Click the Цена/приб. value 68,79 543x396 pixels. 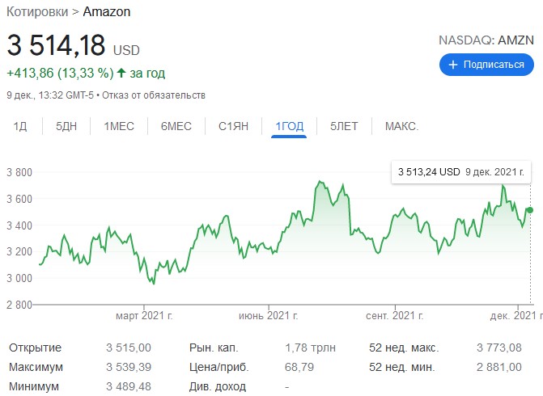pos(299,367)
